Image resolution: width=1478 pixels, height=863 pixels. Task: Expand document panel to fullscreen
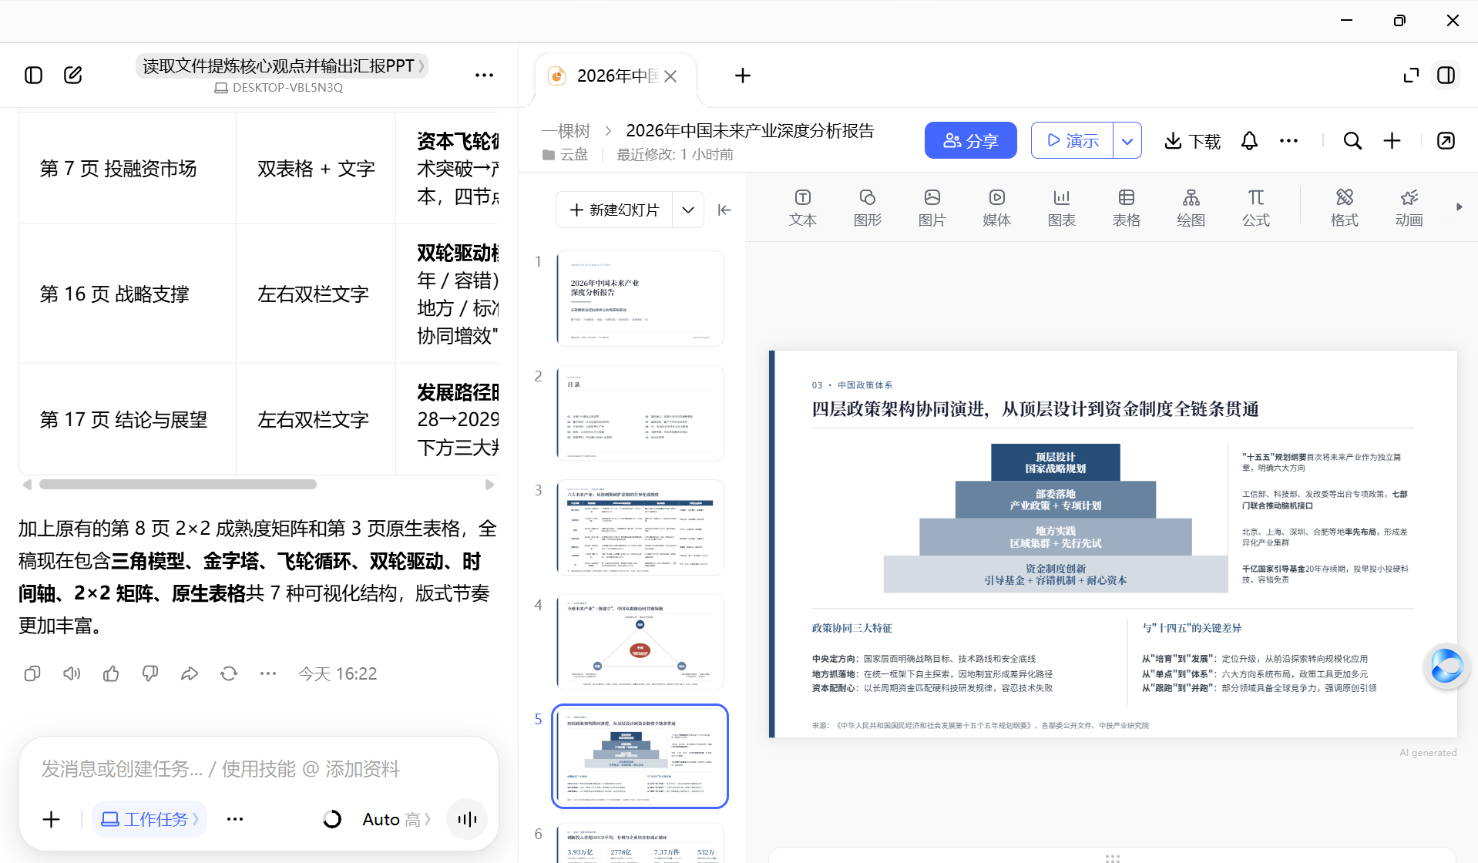coord(1411,75)
